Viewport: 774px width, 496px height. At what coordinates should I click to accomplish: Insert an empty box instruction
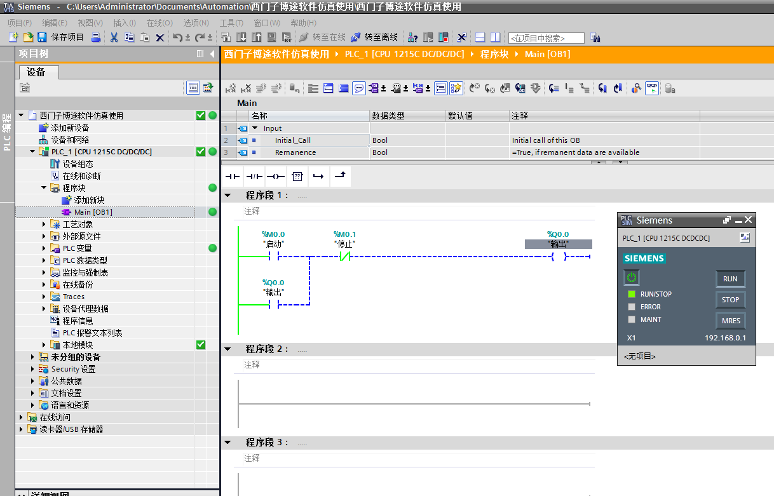point(297,176)
